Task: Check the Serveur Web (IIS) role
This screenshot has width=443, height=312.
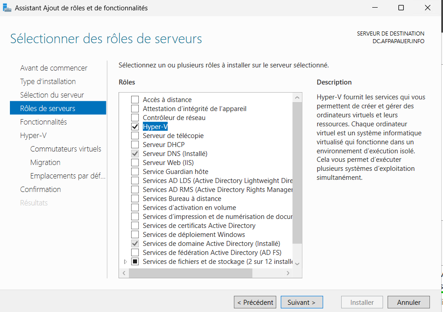Action: tap(135, 163)
